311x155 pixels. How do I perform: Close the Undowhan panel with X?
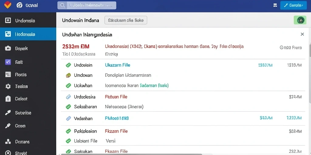point(302,34)
